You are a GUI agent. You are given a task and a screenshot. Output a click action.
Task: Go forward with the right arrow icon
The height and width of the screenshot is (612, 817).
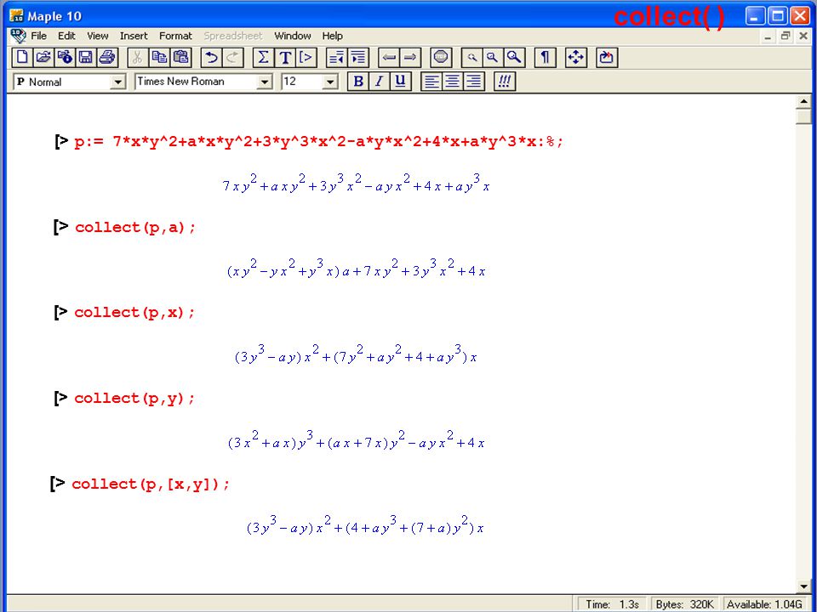[x=410, y=57]
